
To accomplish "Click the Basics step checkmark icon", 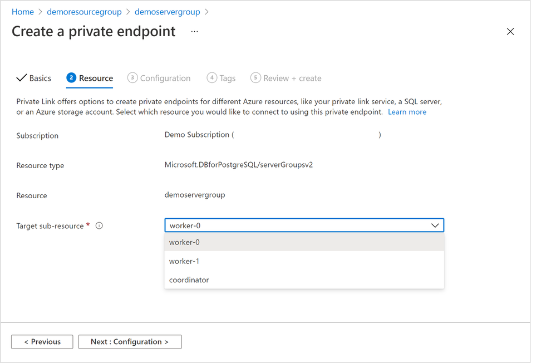I will (22, 78).
